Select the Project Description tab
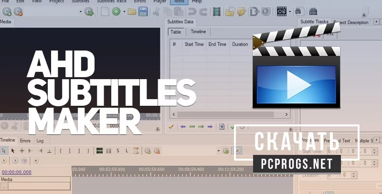Screen dimensions: 382x194 351,22
